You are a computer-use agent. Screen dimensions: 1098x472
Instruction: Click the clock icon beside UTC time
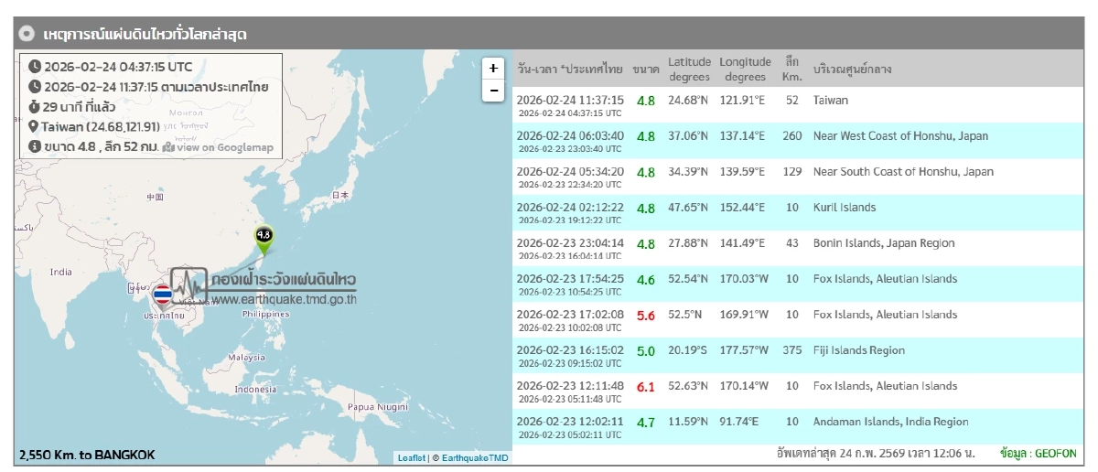coord(35,66)
